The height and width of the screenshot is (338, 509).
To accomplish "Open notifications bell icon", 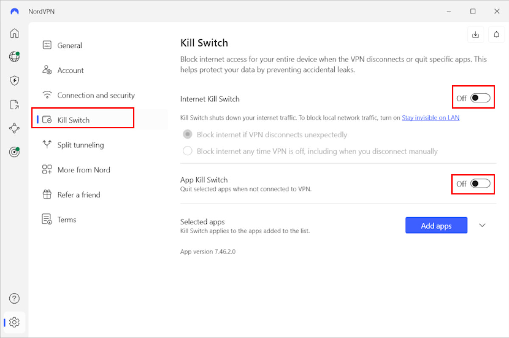I will (x=496, y=35).
